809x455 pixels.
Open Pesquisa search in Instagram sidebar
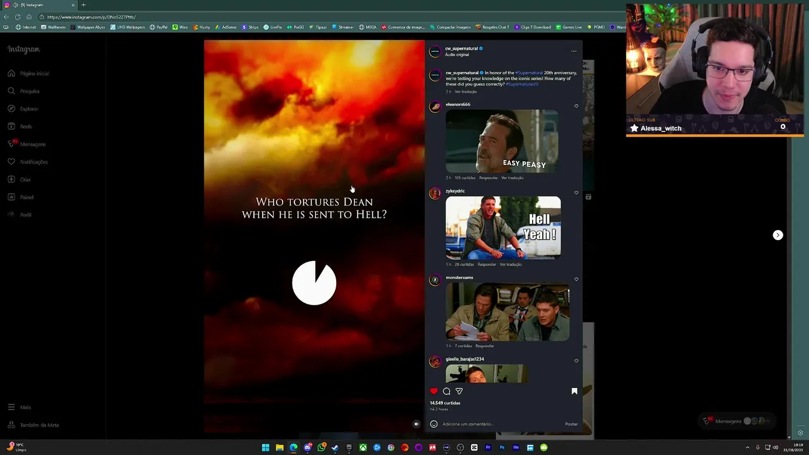click(x=24, y=91)
